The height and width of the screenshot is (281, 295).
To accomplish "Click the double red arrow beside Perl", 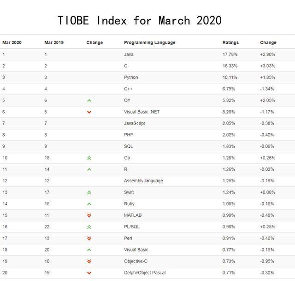I will click(x=89, y=239).
